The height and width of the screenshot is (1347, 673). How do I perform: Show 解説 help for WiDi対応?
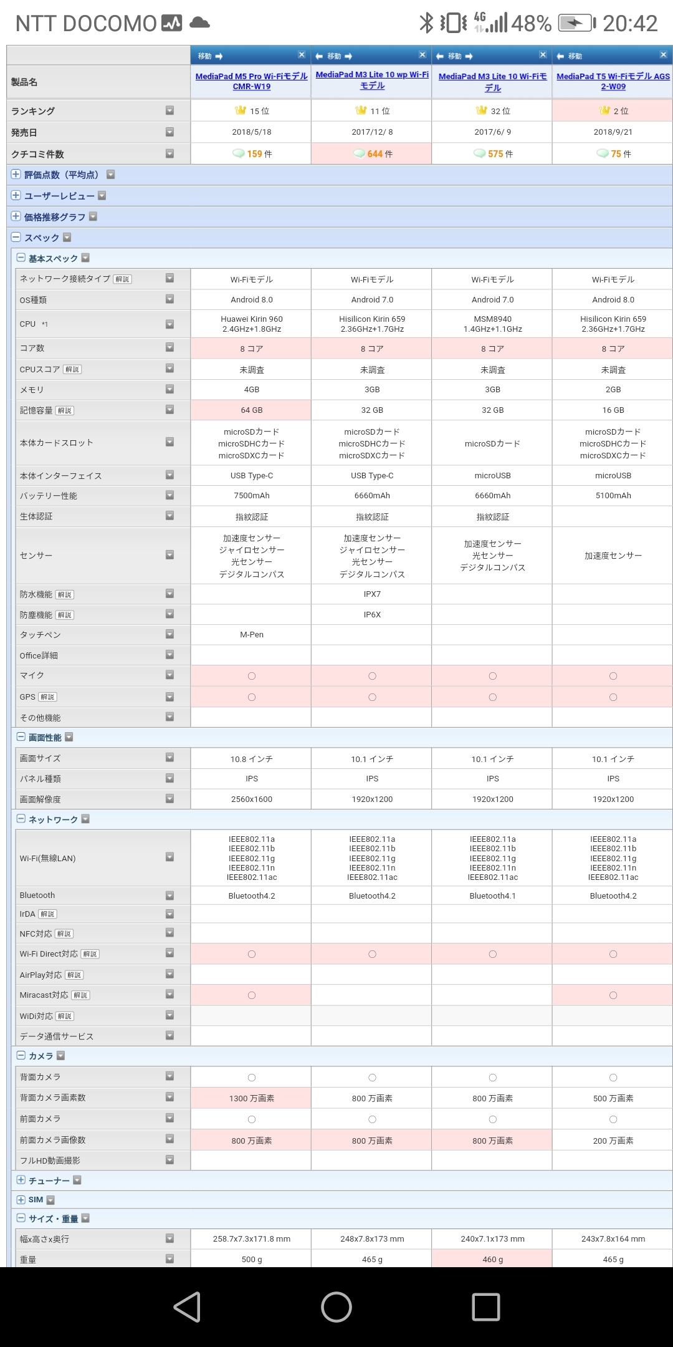[65, 1016]
